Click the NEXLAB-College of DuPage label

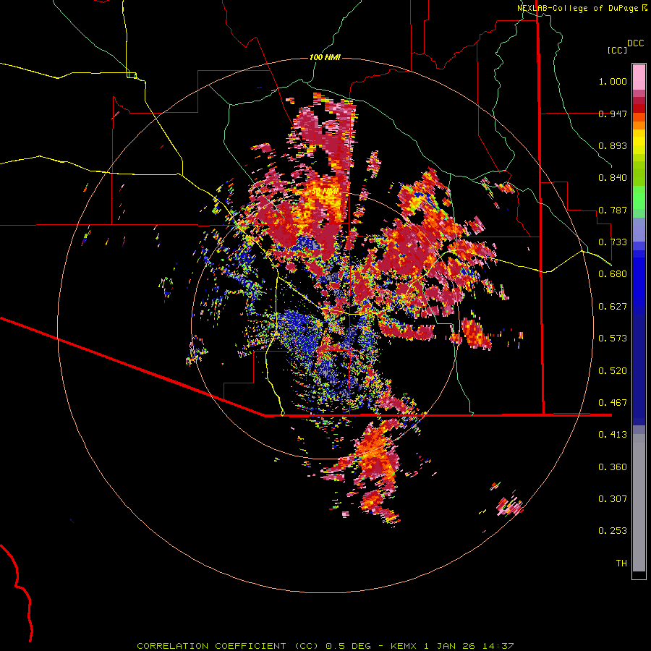tap(577, 8)
